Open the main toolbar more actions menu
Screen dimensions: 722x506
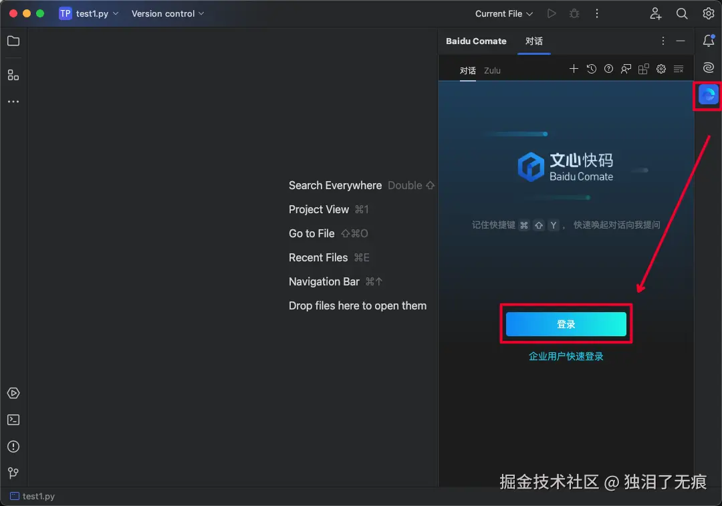pos(597,13)
